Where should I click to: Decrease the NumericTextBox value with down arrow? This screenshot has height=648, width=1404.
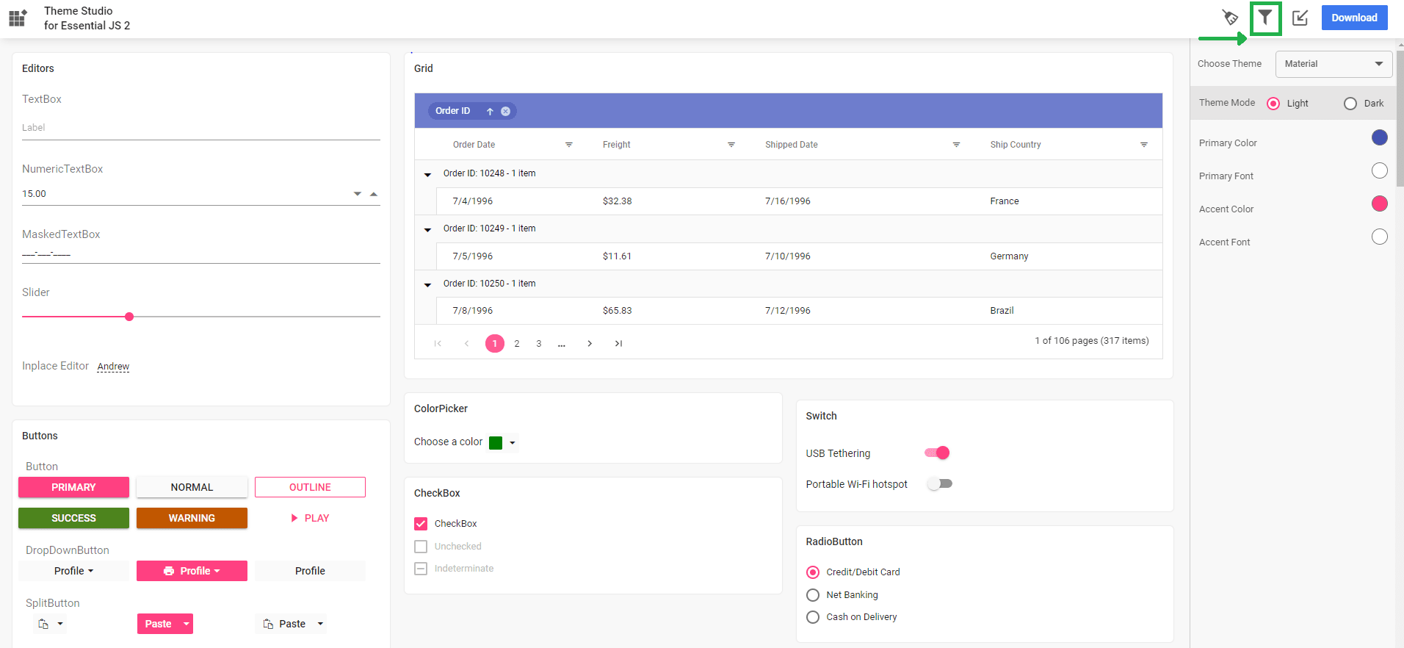click(x=358, y=194)
